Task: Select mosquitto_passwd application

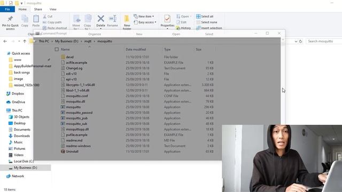Action: pyautogui.click(x=79, y=113)
